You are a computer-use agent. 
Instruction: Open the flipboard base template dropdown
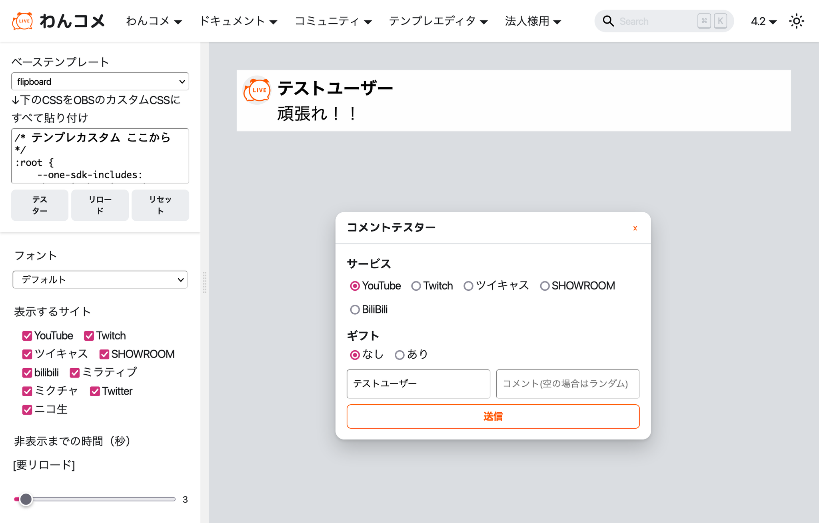coord(100,82)
